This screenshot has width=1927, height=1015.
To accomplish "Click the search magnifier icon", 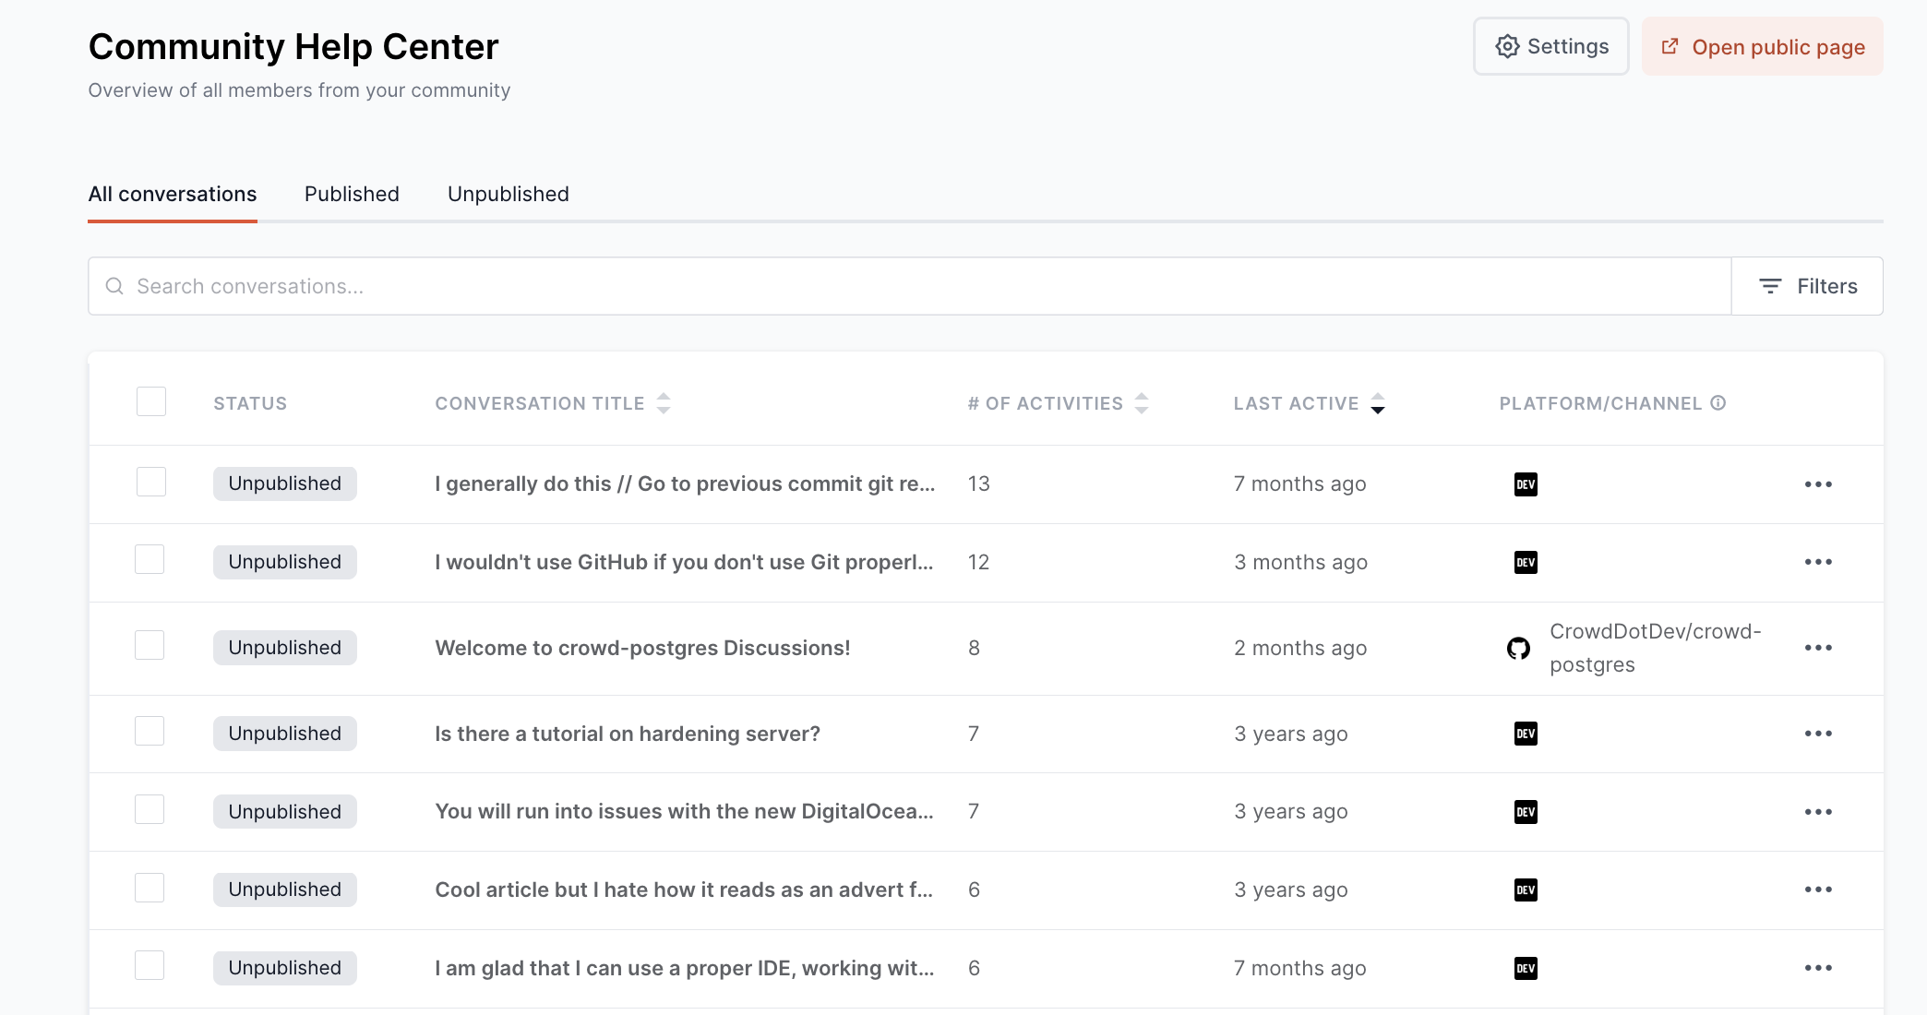I will tap(114, 286).
